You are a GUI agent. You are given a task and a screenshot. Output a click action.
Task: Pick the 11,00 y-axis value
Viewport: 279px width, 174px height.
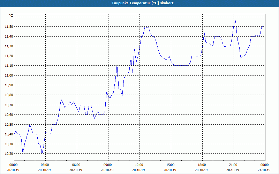pyautogui.click(x=9, y=76)
